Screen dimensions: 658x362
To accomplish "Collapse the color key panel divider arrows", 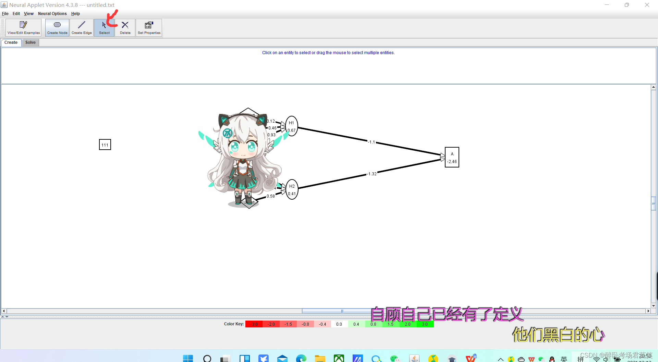I will (4, 317).
